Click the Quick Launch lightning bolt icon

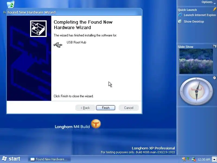[x=215, y=10]
